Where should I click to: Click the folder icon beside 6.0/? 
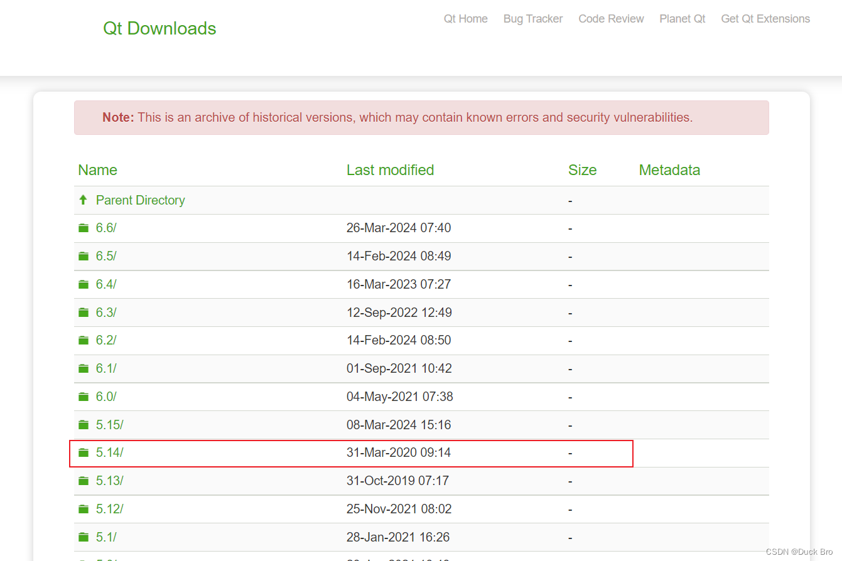[x=84, y=397]
